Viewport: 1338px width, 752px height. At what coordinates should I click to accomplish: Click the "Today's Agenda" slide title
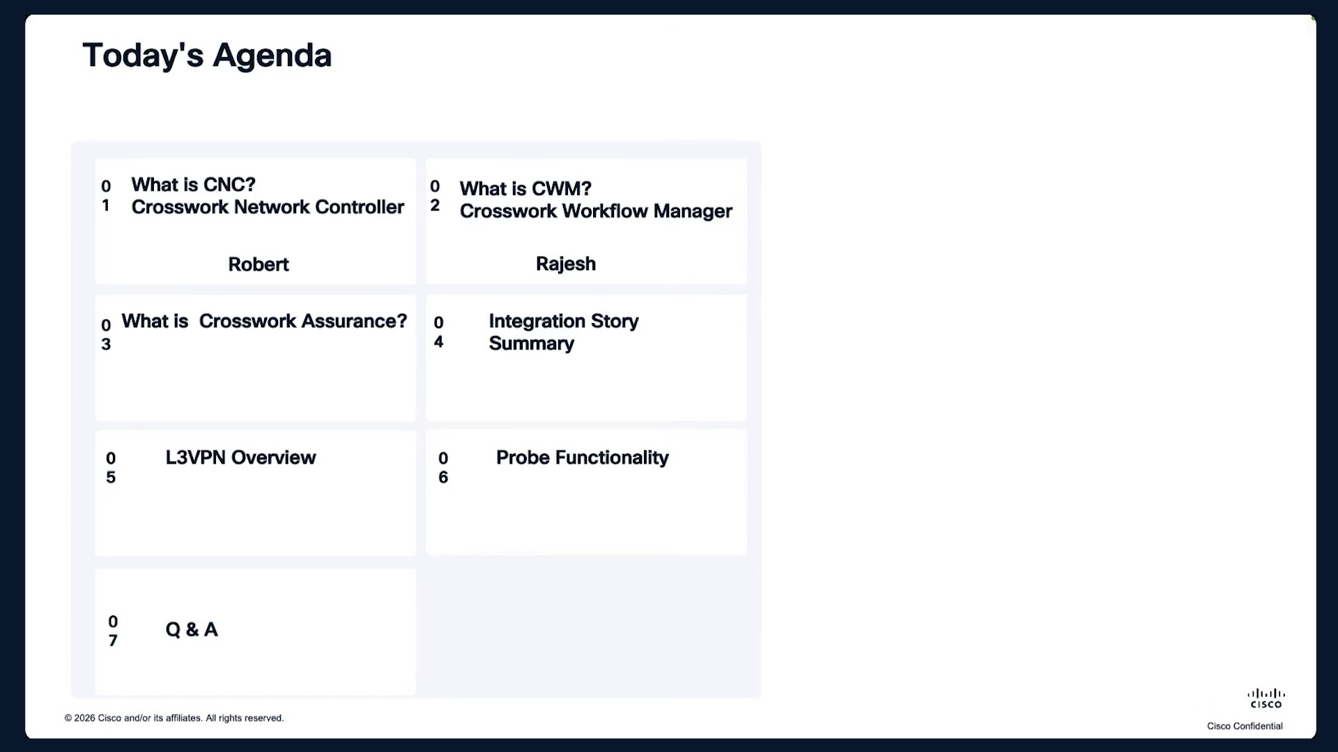[207, 56]
